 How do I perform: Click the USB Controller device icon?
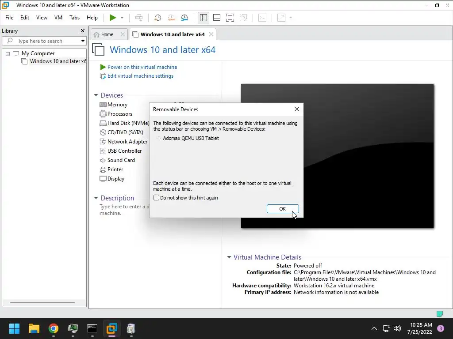click(x=103, y=151)
